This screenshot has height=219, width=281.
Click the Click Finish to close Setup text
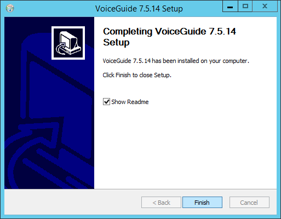137,75
